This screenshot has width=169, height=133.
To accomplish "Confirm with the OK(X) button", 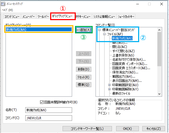I will (127, 129).
